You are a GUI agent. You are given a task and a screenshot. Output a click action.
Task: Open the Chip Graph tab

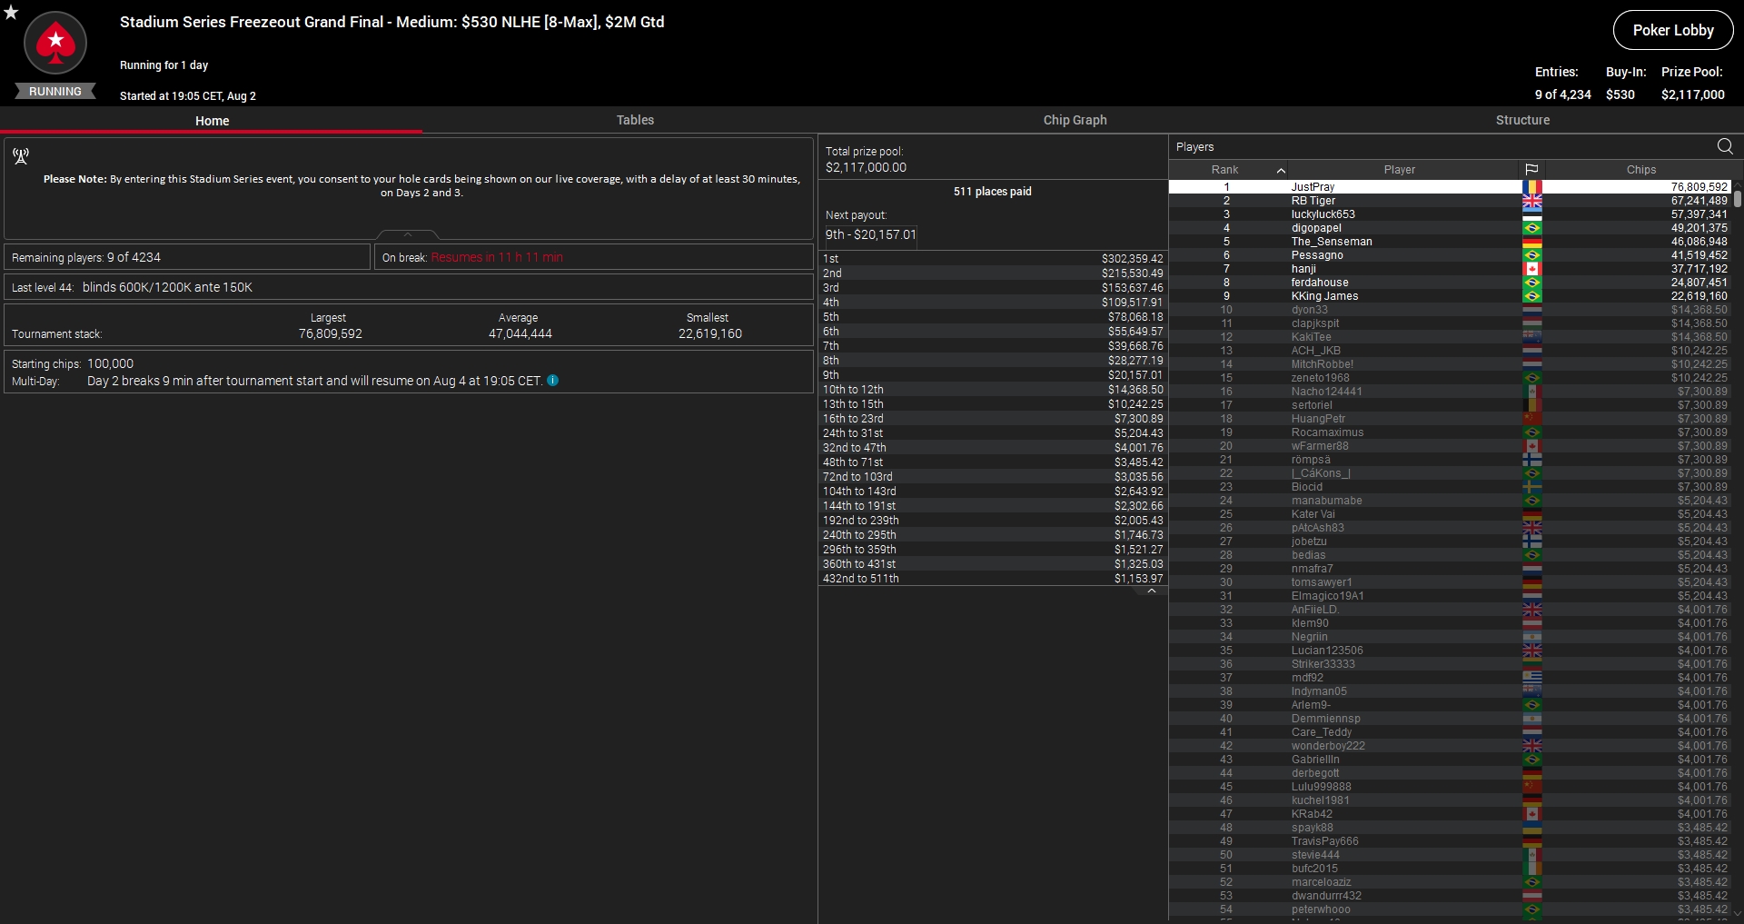[x=1075, y=120]
